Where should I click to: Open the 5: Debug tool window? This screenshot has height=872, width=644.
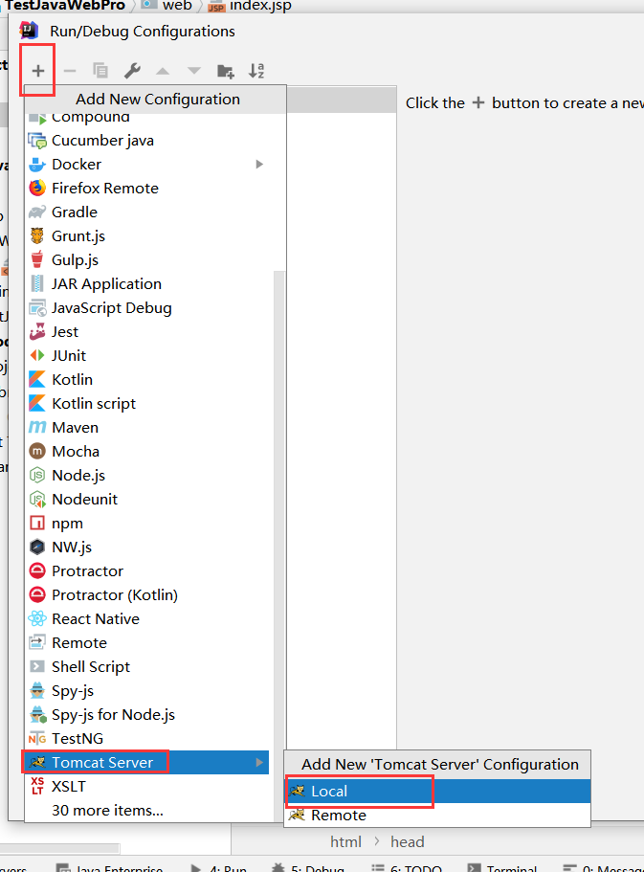[308, 867]
